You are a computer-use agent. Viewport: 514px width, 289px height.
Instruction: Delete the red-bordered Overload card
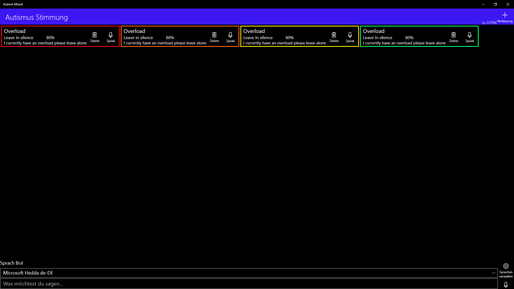coord(95,37)
